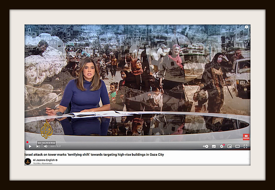Click the video timestamp 0:01 / 5:27

pyautogui.click(x=56, y=146)
